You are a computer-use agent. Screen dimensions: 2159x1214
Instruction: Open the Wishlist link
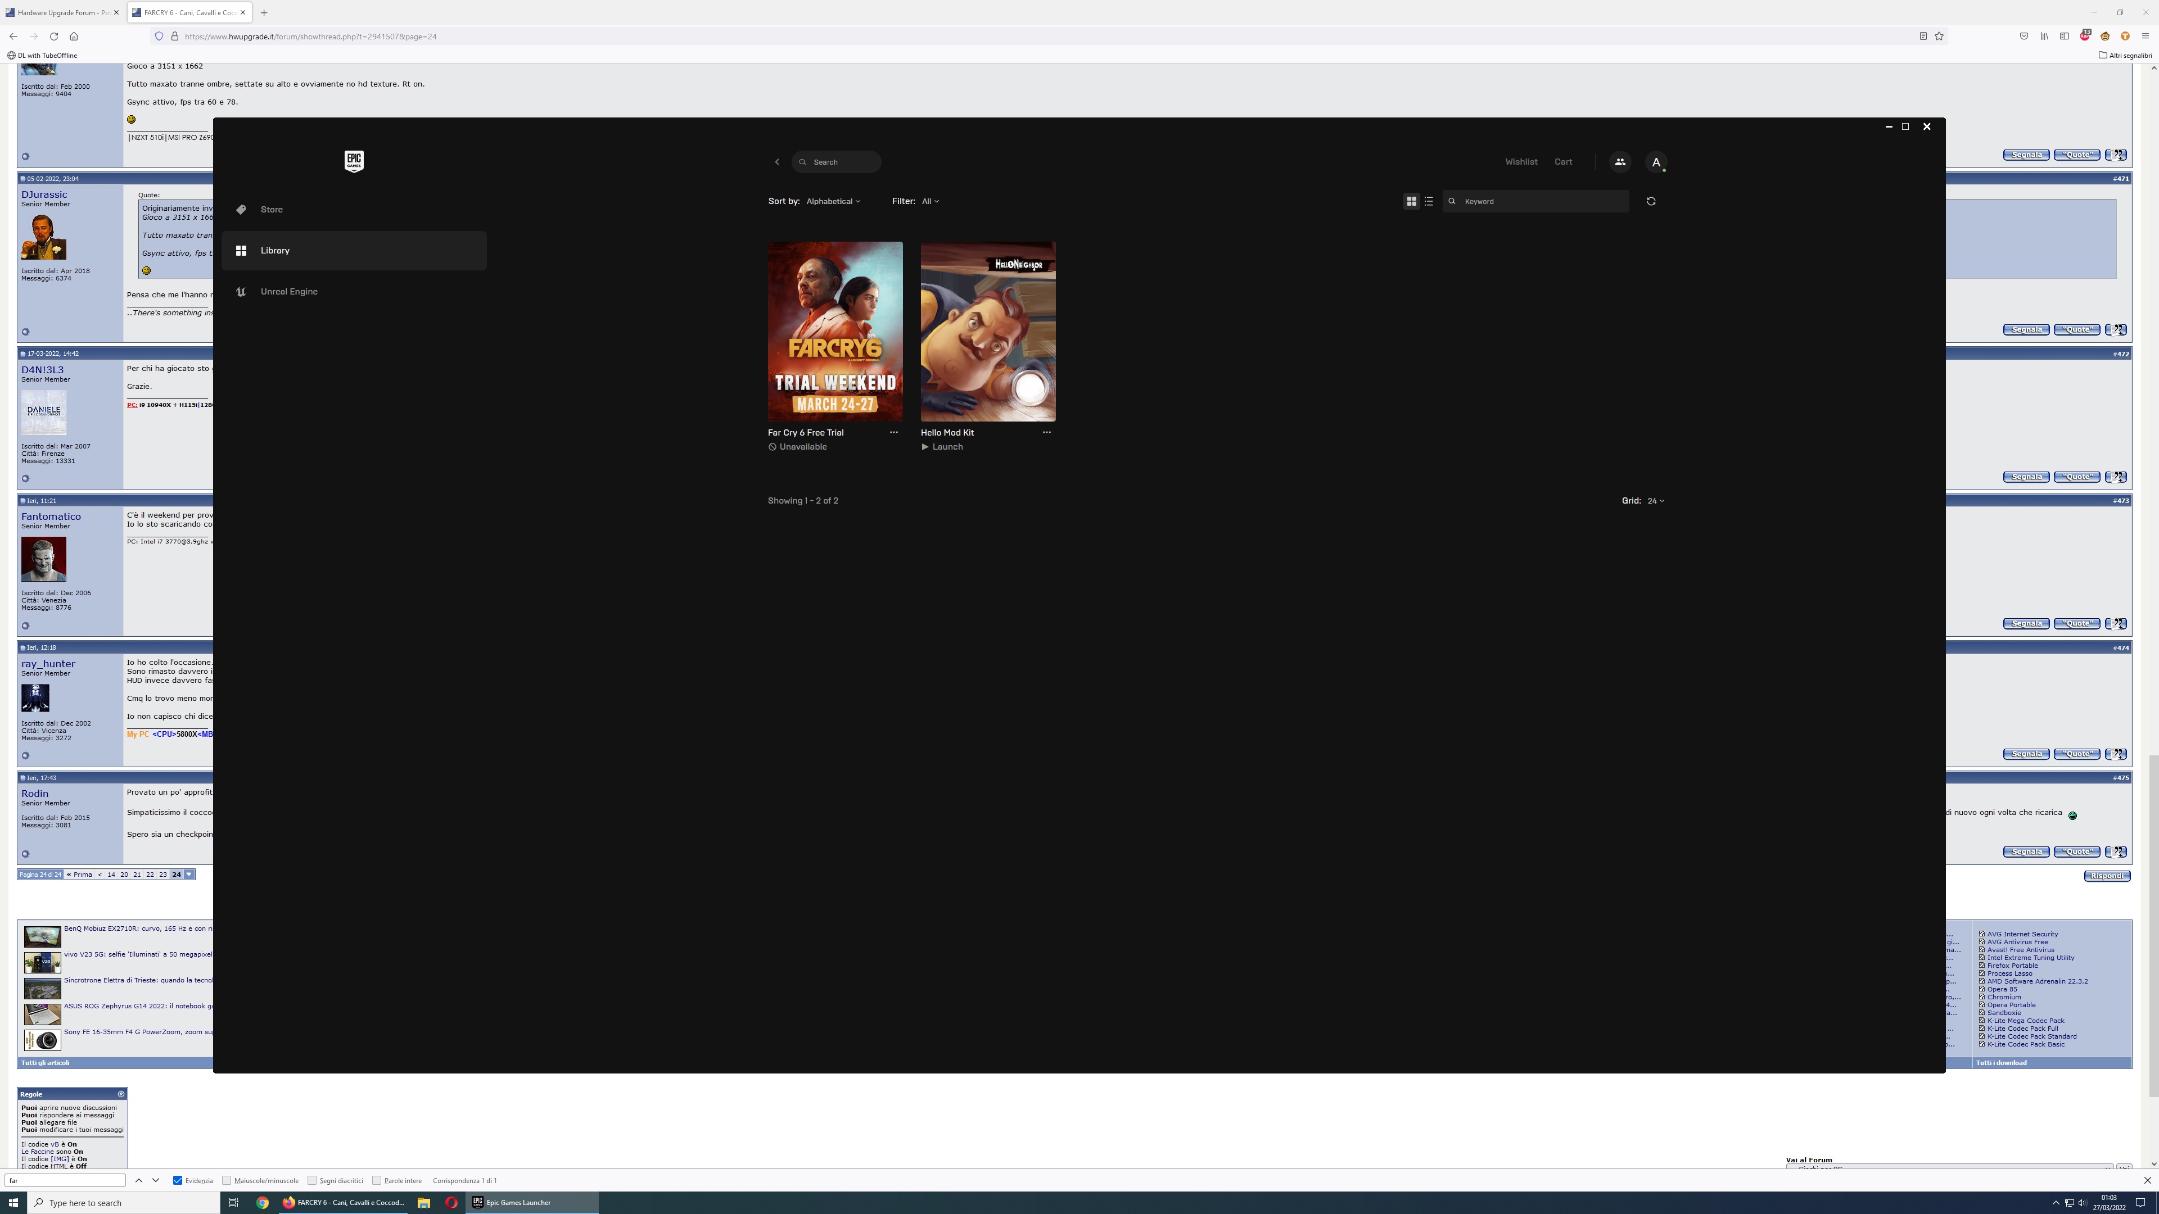1520,162
